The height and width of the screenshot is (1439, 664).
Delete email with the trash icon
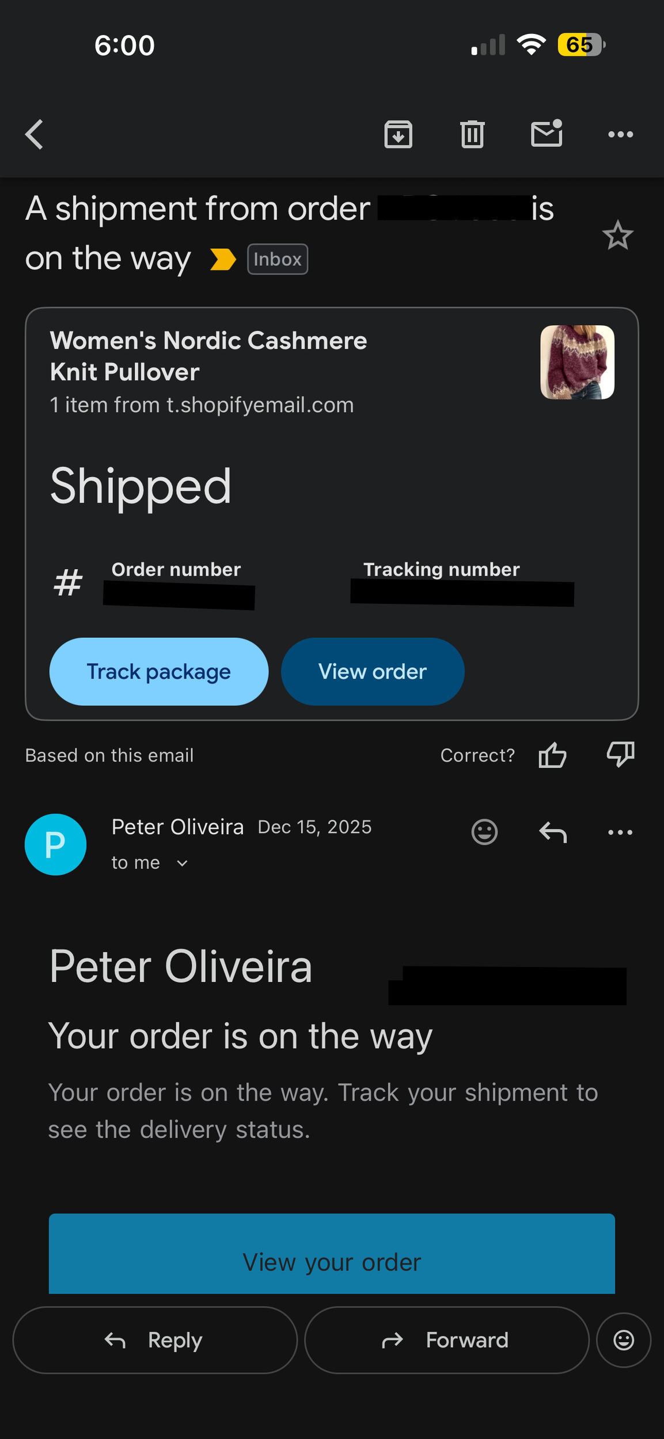[472, 135]
